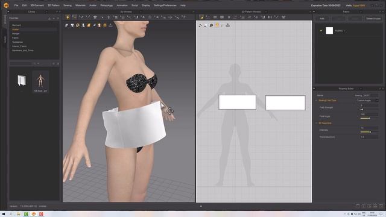Collapse the 3D Seamline section

[x=316, y=123]
